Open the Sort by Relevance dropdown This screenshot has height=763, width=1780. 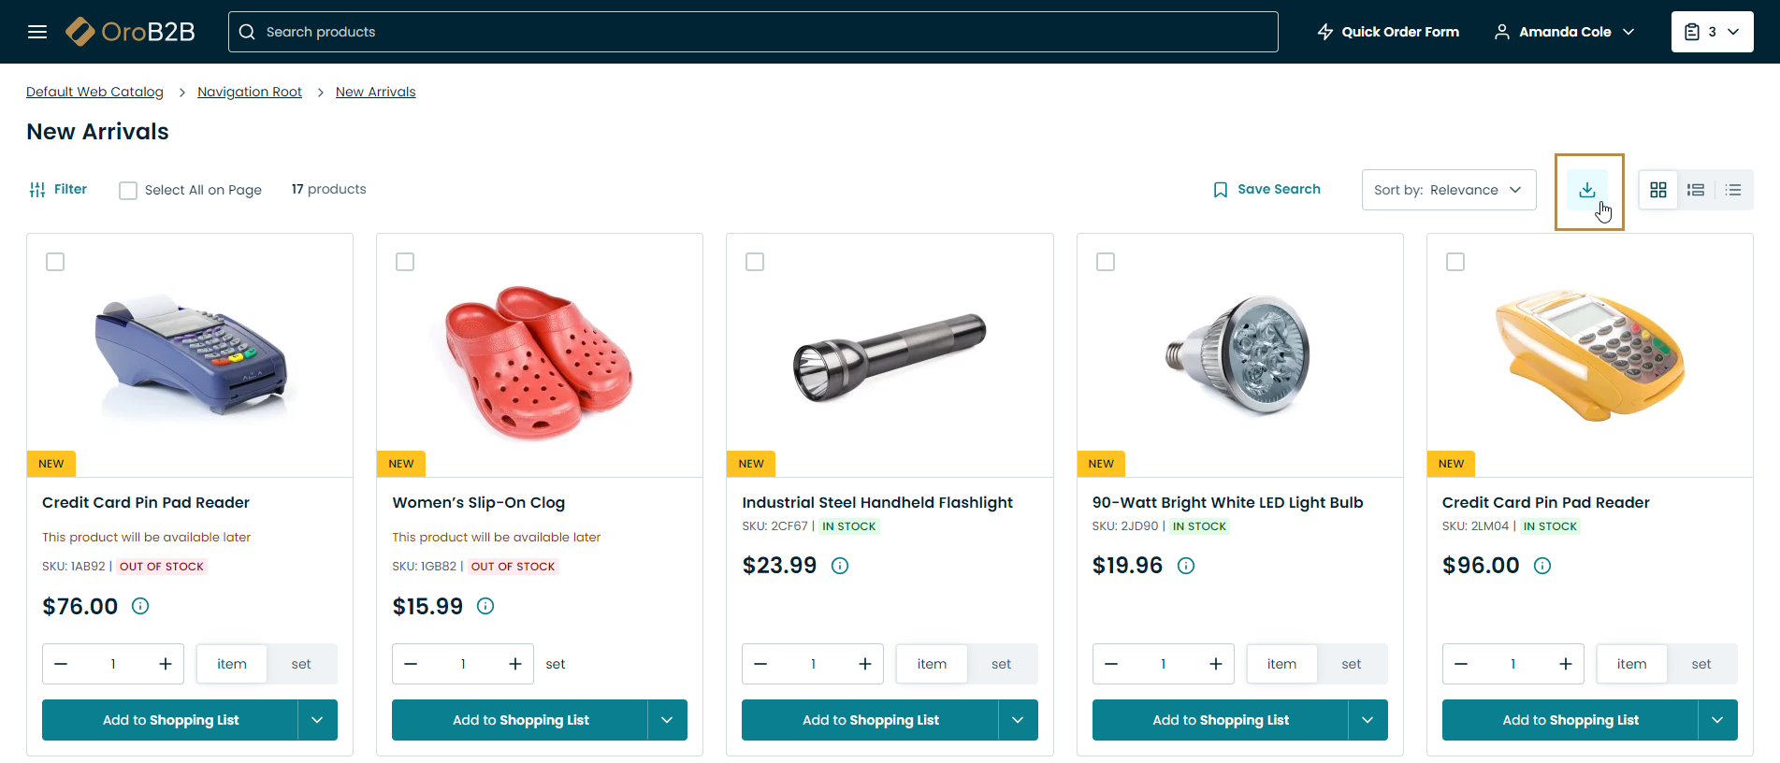(1448, 190)
